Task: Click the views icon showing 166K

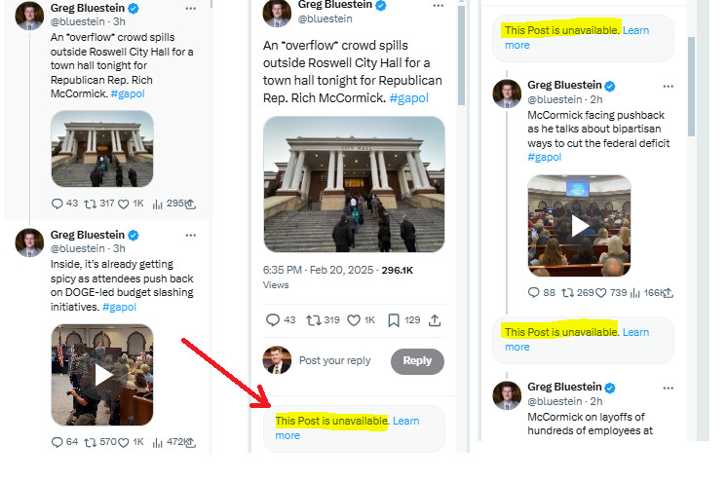Action: [x=637, y=292]
